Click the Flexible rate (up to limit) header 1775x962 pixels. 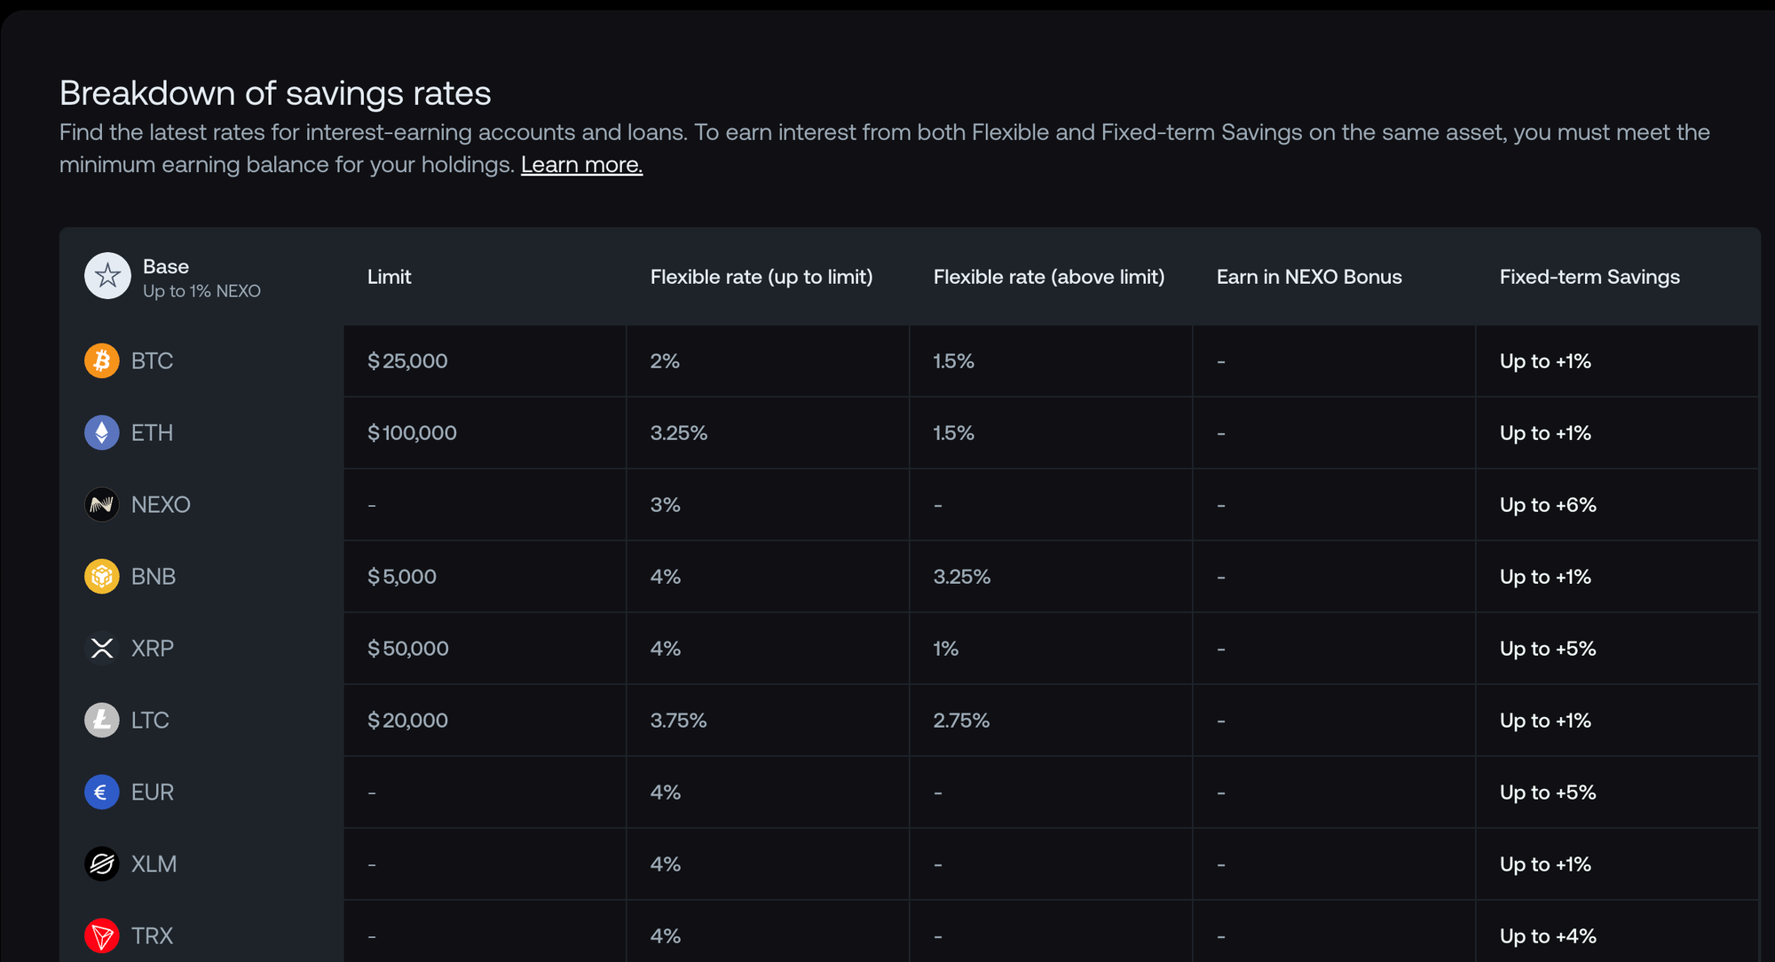point(761,277)
